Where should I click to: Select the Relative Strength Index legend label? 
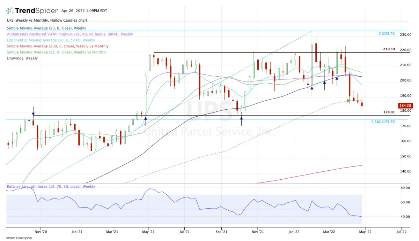[51, 187]
